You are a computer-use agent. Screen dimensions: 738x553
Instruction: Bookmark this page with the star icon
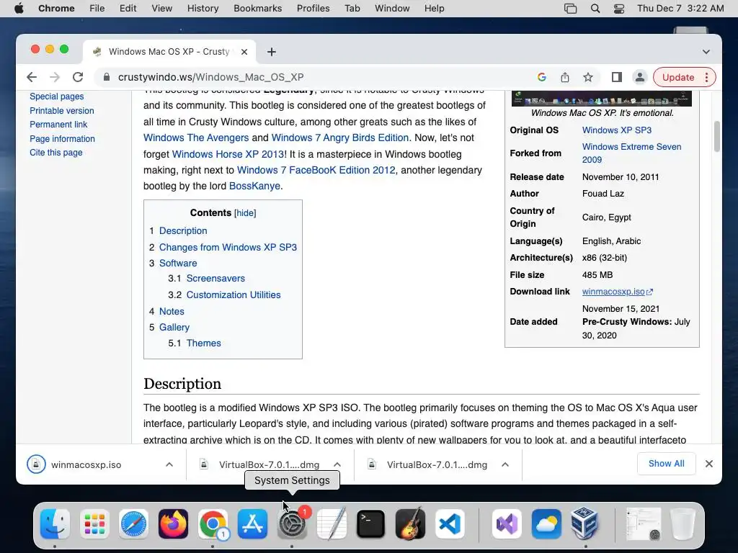[x=588, y=77]
